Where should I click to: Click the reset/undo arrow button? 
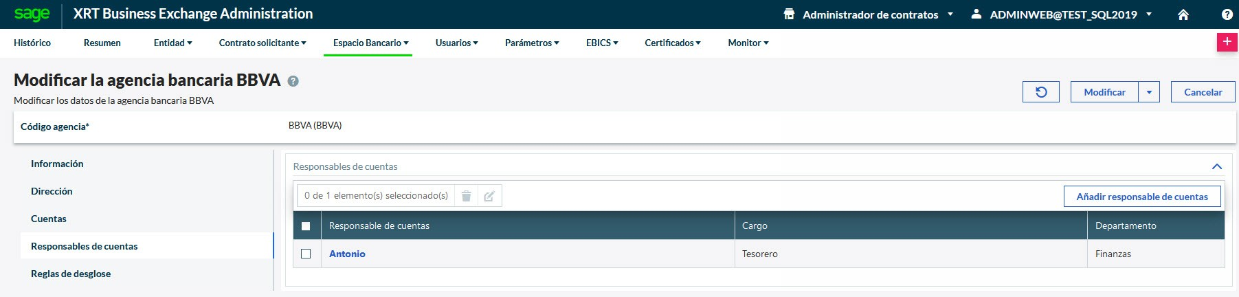tap(1041, 92)
